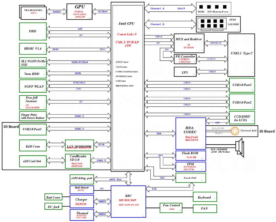This screenshot has width=276, height=222.
Task: Click the CML U PCH-LP 15W text
Action: (127, 44)
